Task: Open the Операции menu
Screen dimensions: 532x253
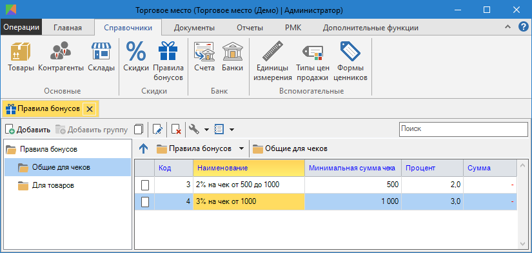Action: pyautogui.click(x=21, y=28)
